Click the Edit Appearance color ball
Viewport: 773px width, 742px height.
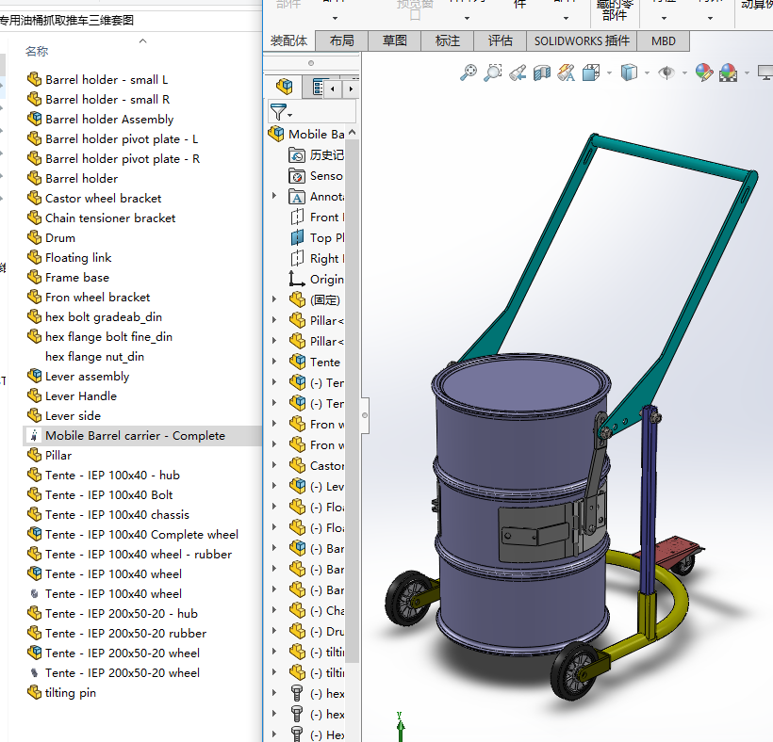point(703,73)
